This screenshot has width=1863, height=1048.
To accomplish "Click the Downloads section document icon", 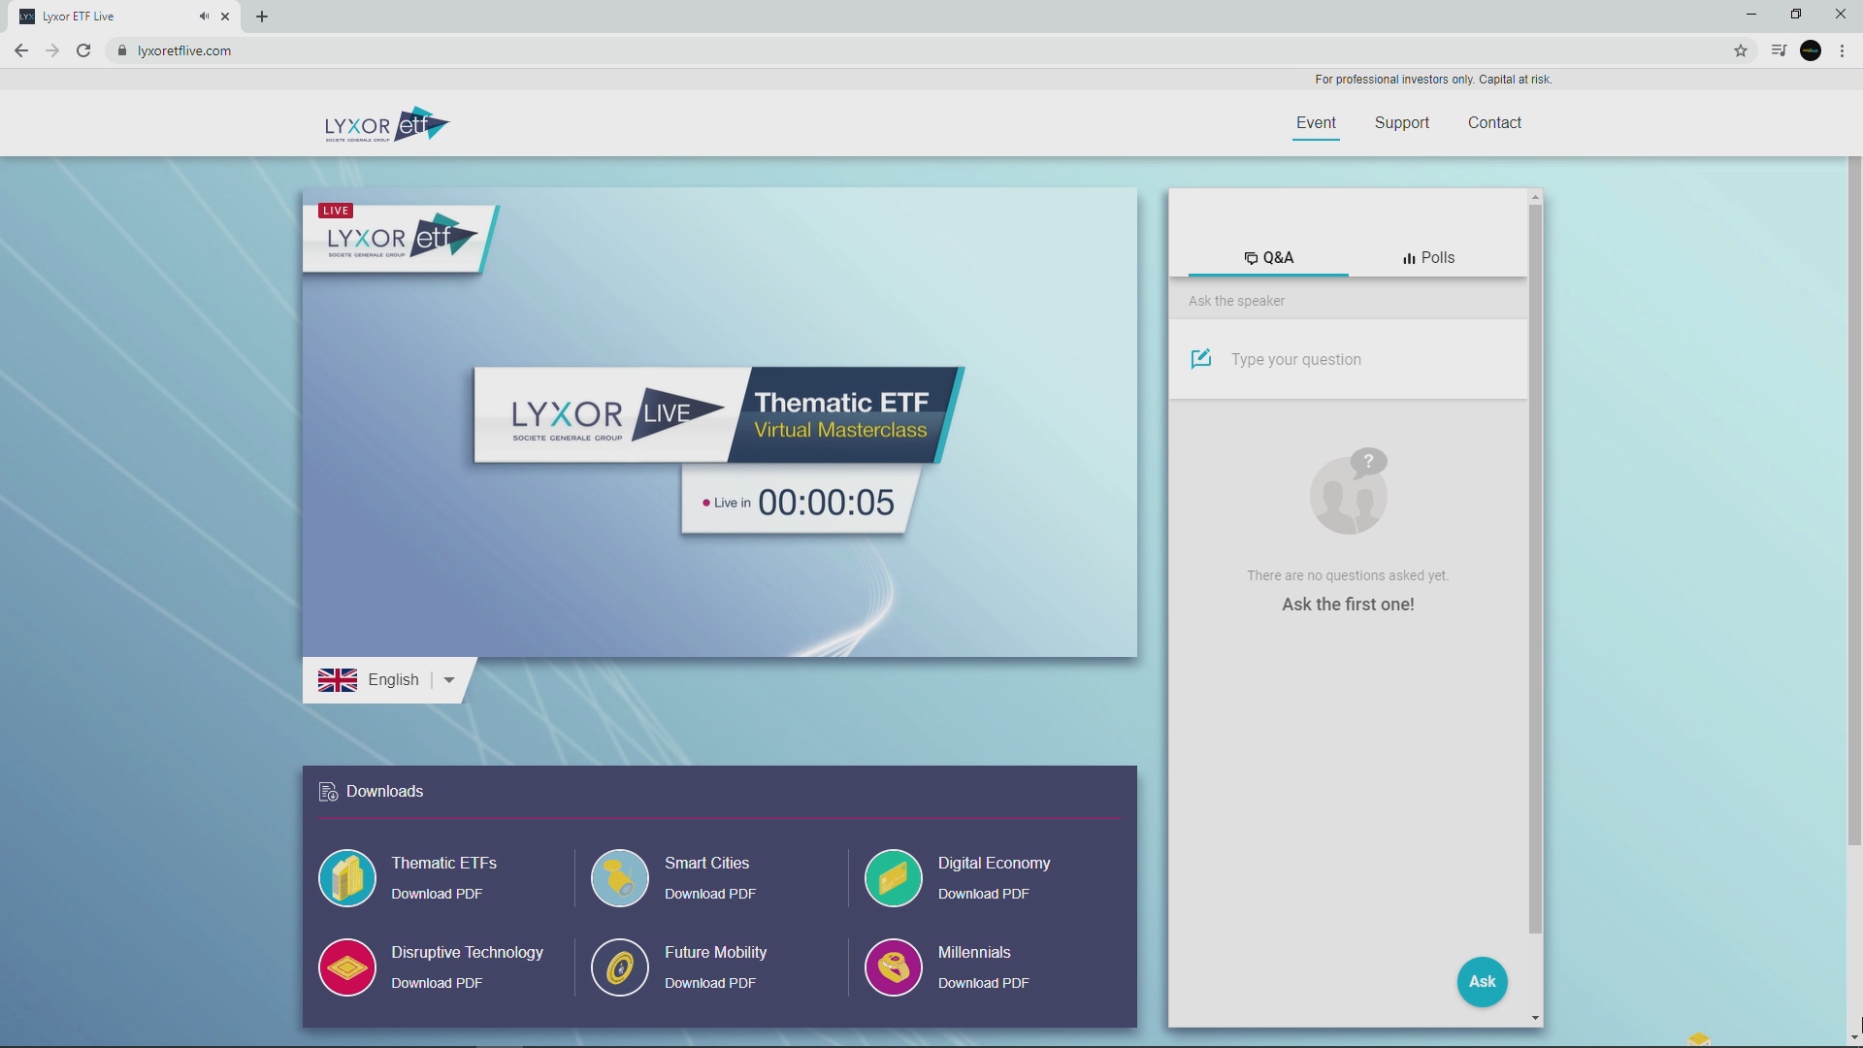I will (328, 792).
